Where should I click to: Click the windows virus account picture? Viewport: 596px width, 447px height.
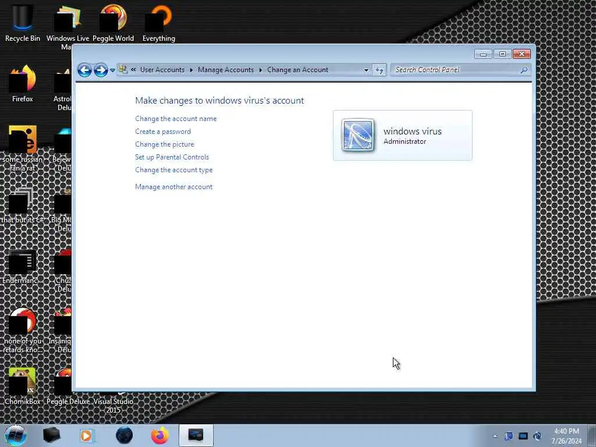click(358, 135)
